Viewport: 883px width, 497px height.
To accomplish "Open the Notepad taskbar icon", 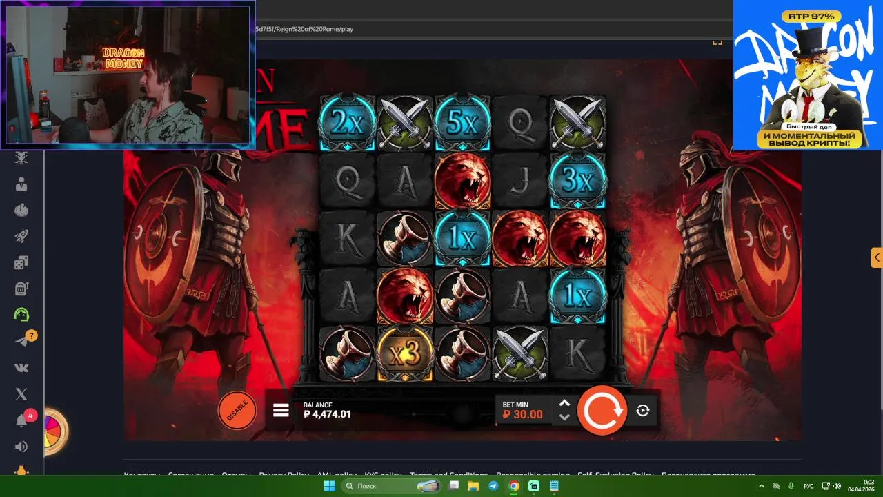I will 555,486.
